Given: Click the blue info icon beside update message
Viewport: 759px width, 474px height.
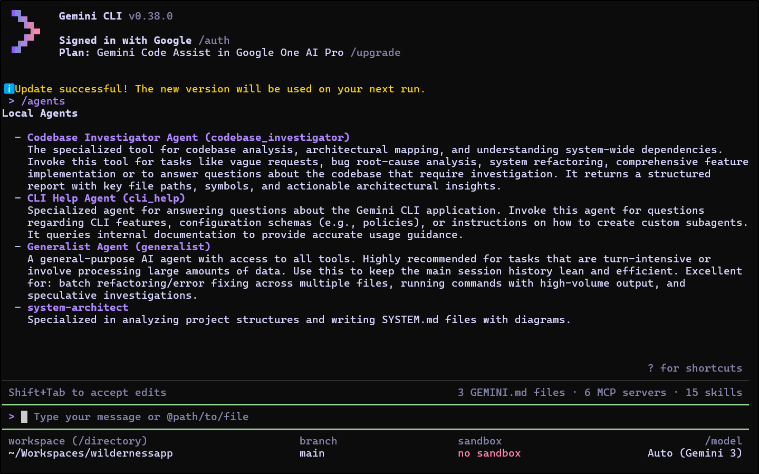Looking at the screenshot, I should click(x=9, y=89).
